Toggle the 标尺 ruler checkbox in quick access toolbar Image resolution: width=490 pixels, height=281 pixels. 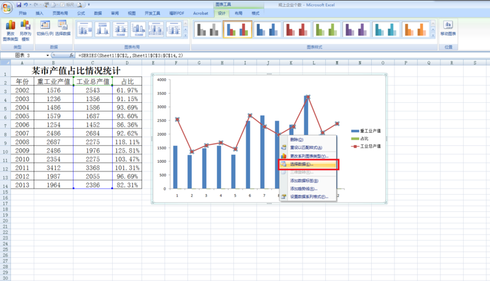point(62,5)
